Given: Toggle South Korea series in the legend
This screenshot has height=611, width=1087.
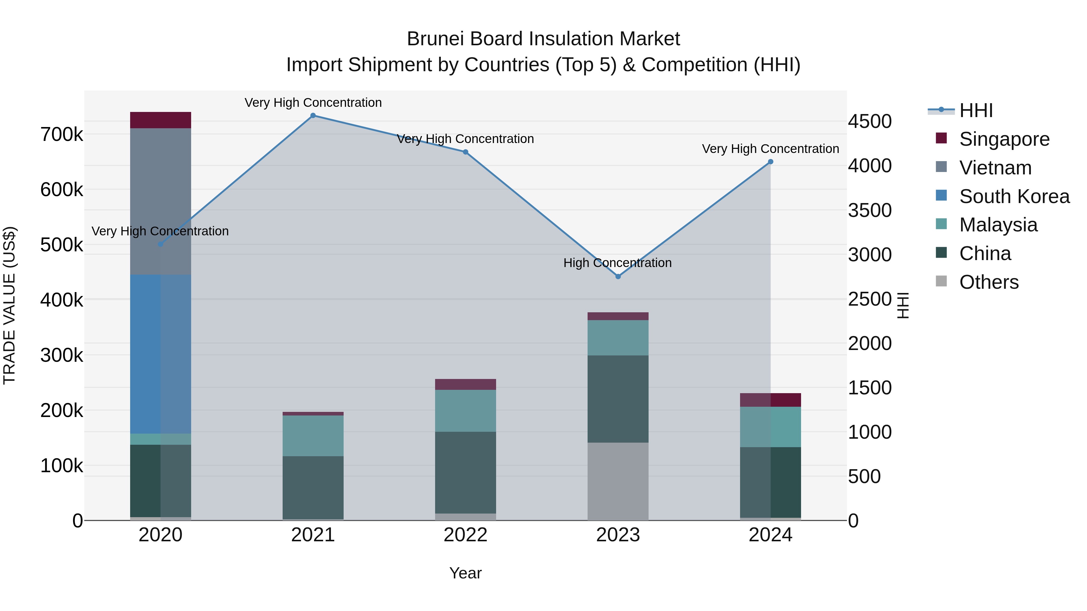Looking at the screenshot, I should (x=1002, y=196).
